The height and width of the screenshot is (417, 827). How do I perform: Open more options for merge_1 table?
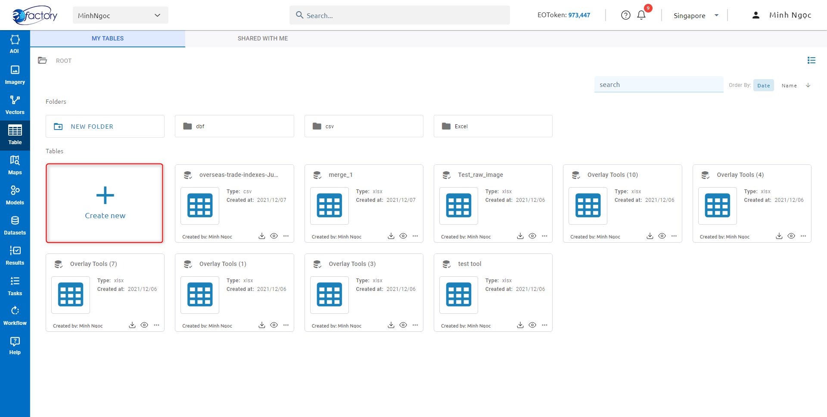(x=415, y=236)
